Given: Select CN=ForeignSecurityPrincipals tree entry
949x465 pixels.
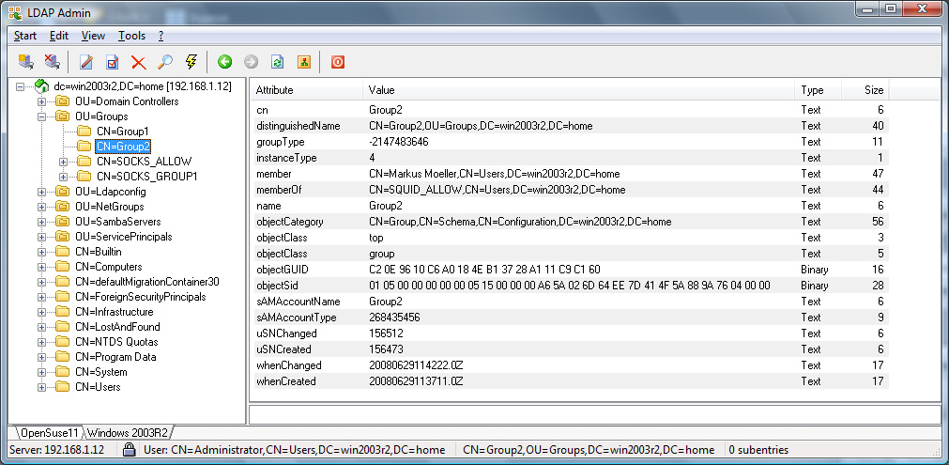Looking at the screenshot, I should pyautogui.click(x=141, y=297).
